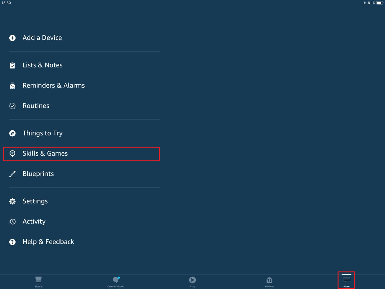
Task: Switch to the Home tab
Action: tap(38, 281)
